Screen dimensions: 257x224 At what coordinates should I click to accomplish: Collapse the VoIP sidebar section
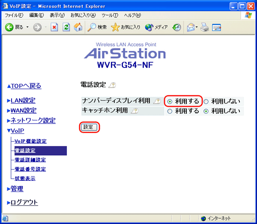tap(18, 130)
